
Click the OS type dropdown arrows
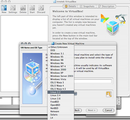(x=75, y=94)
